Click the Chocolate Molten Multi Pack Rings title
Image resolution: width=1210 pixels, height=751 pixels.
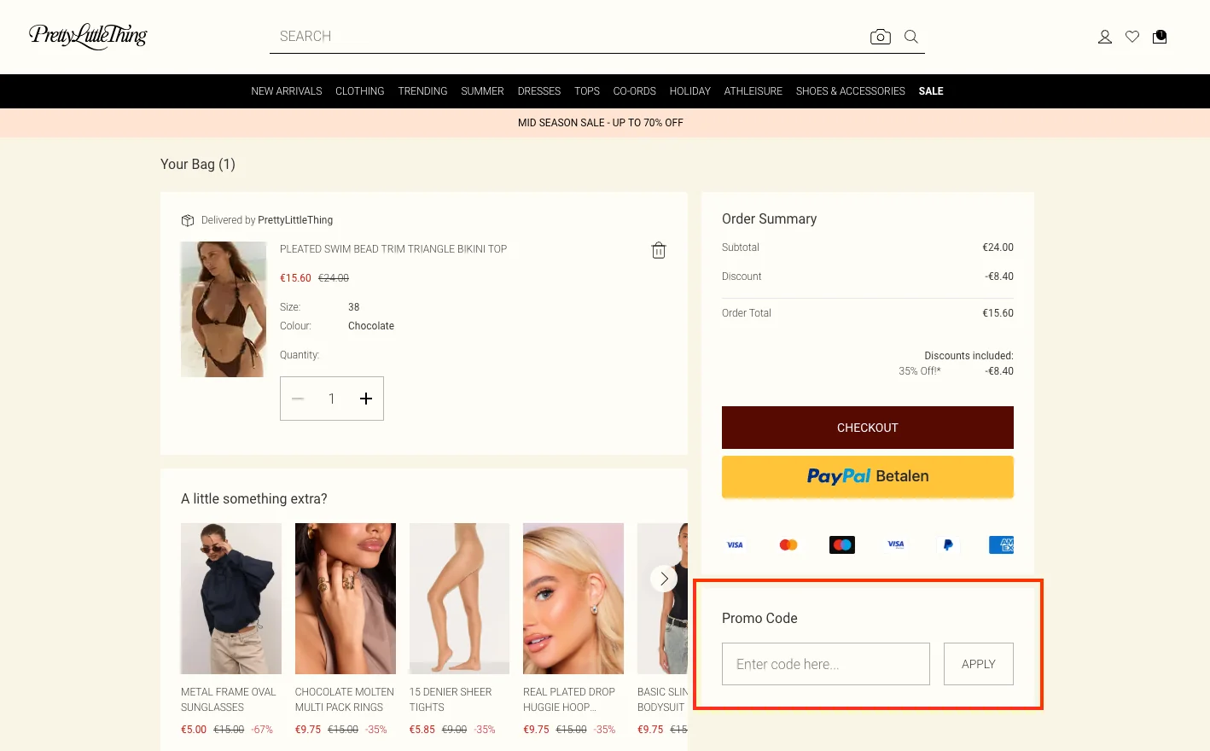[345, 700]
